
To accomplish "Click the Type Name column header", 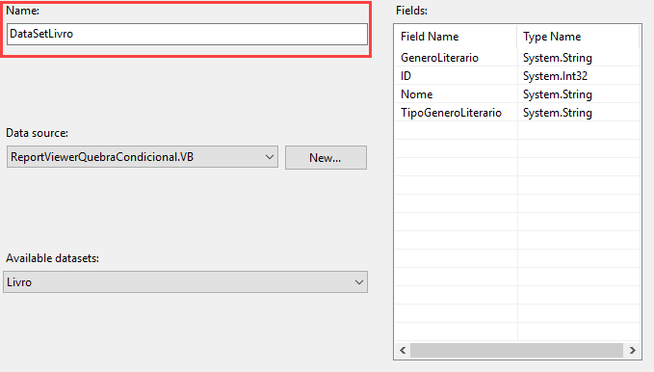I will click(578, 37).
